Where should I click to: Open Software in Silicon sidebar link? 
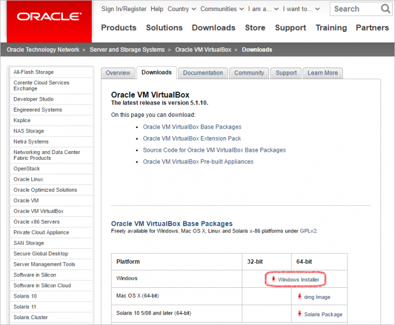click(x=35, y=275)
